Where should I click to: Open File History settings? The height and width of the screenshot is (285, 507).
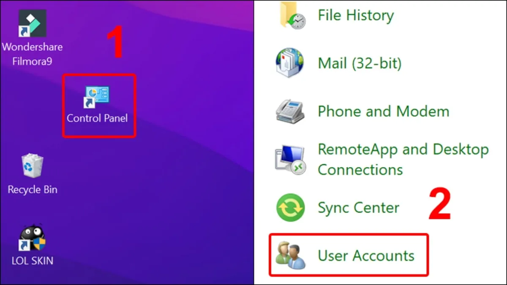point(355,16)
